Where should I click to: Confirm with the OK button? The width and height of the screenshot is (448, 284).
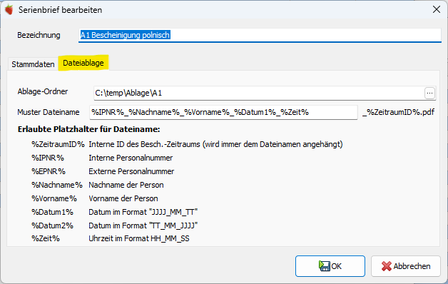coord(330,266)
